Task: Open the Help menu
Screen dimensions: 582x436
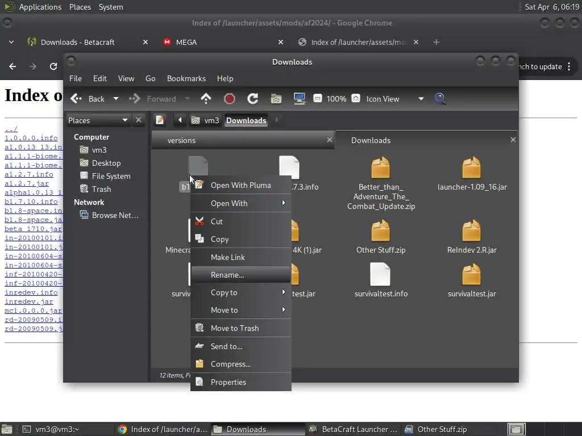Action: (x=225, y=78)
